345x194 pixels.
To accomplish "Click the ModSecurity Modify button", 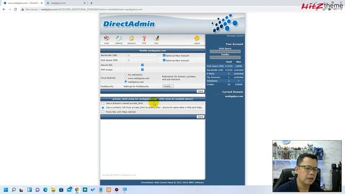I will coord(168,86).
